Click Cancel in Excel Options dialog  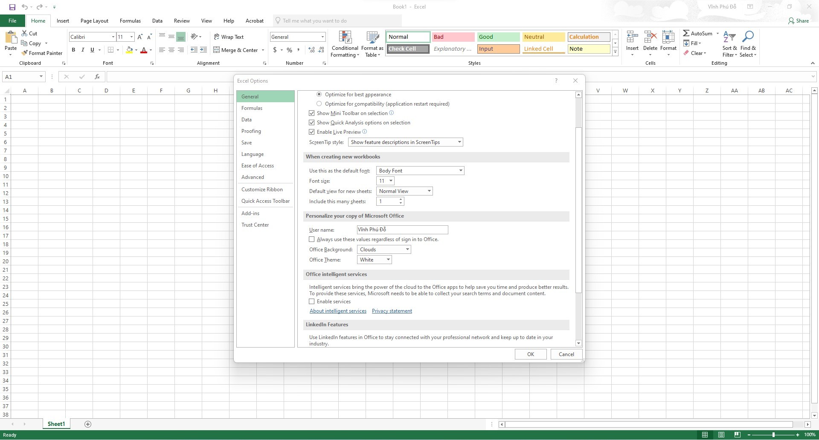coord(566,354)
